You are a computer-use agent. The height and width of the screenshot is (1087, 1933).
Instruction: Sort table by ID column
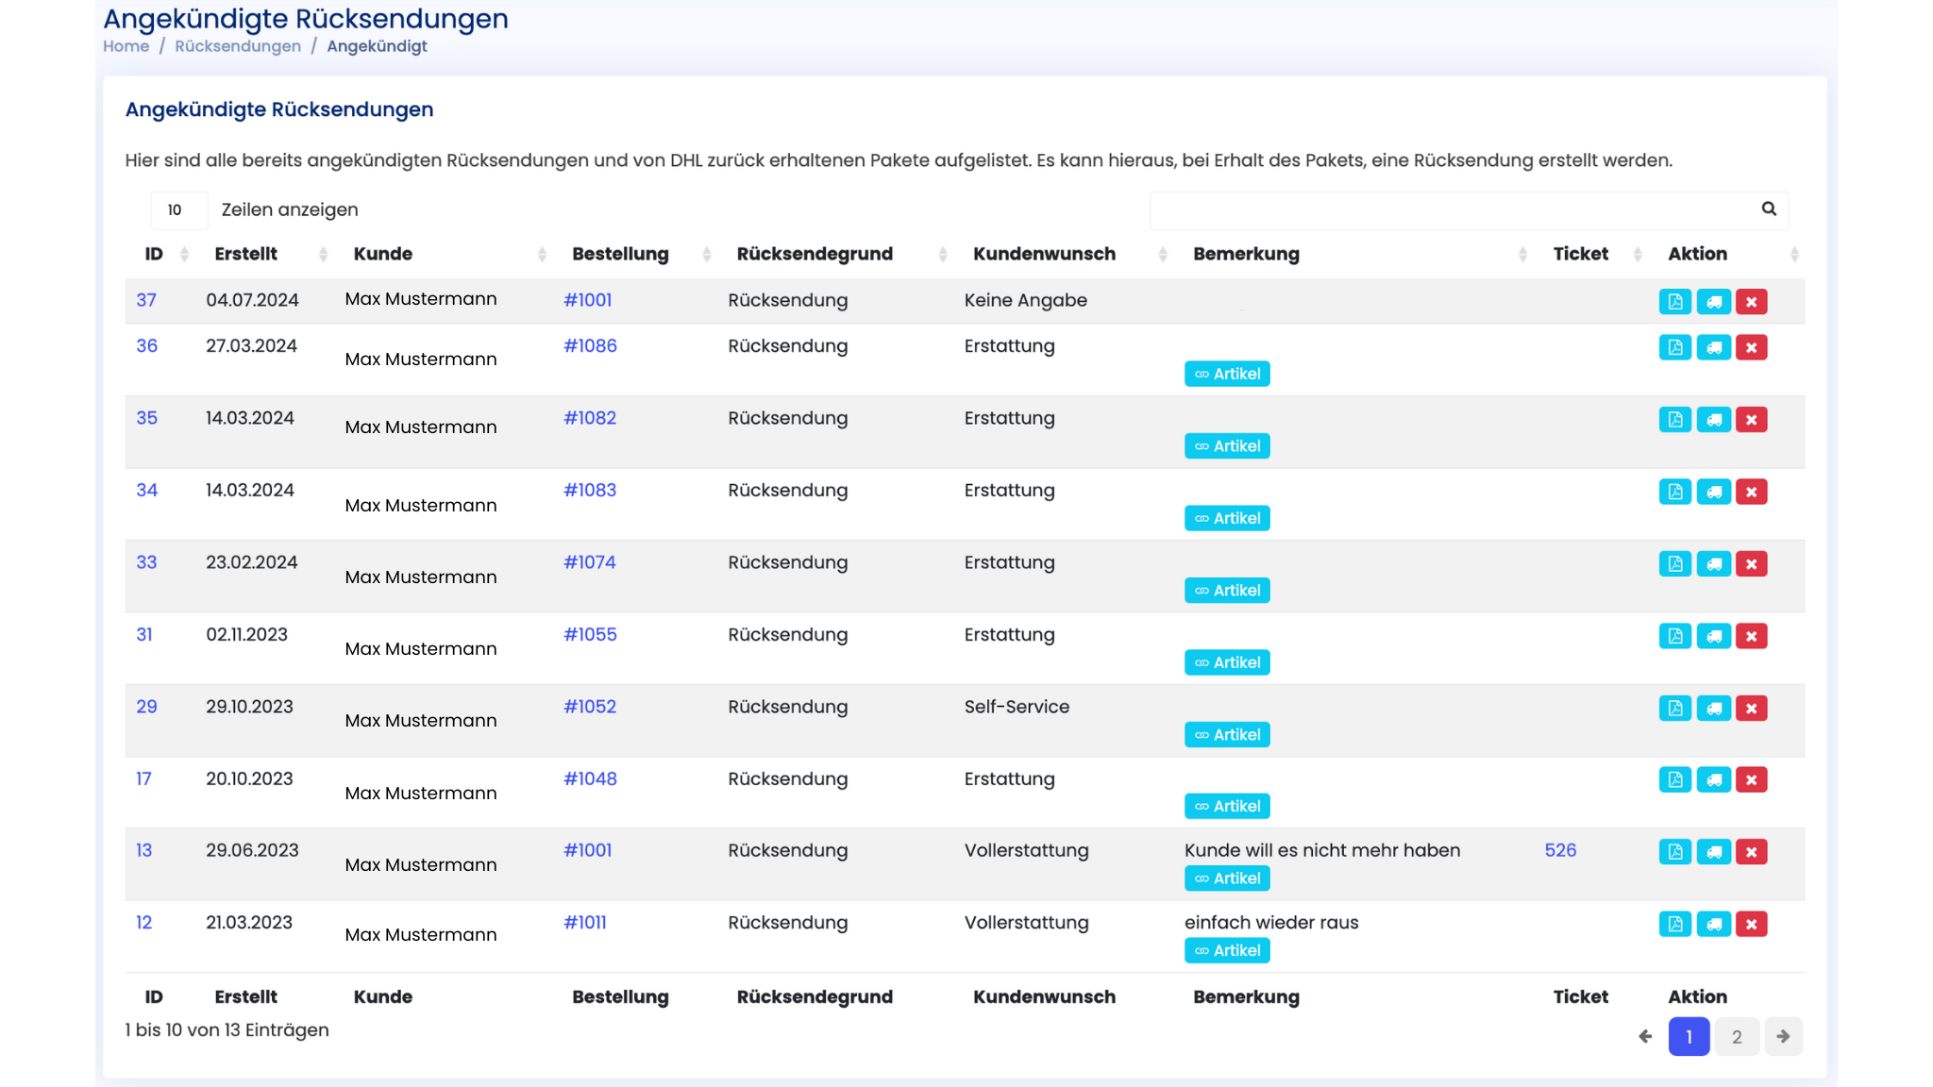[154, 254]
